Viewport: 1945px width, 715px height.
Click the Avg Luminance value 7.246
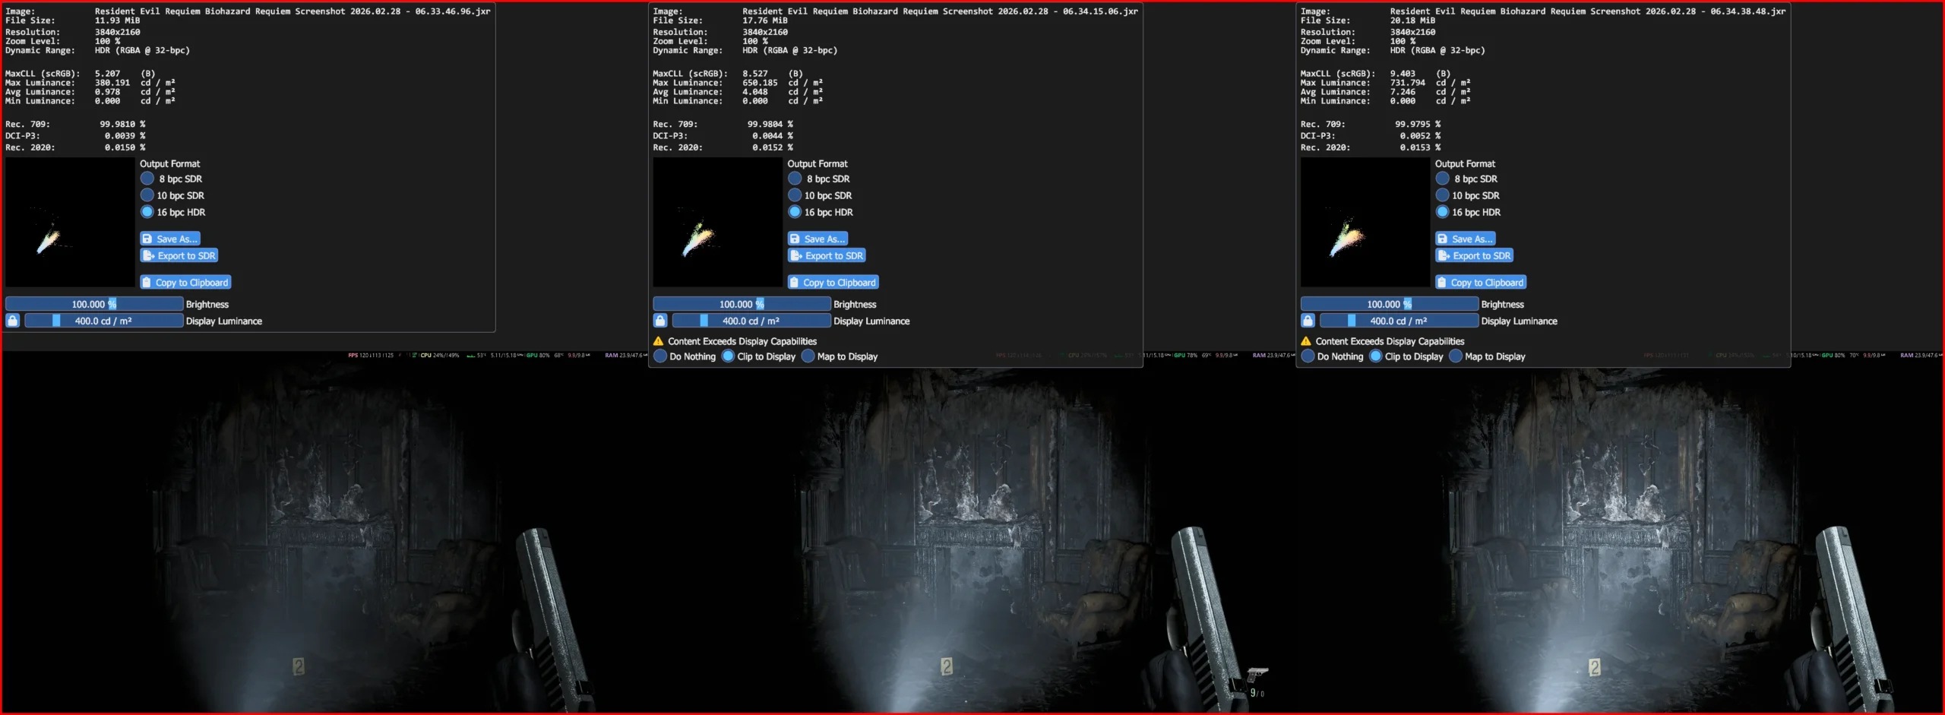[1403, 92]
